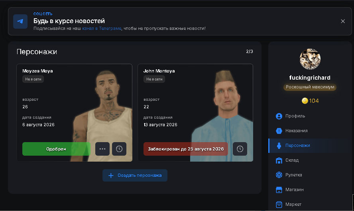Click the Персонажи section heading

point(37,52)
